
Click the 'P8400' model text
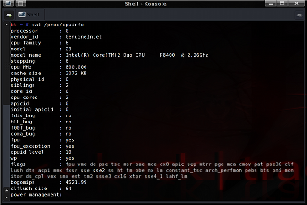point(167,55)
